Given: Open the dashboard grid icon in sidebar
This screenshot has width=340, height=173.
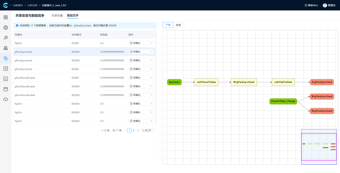Looking at the screenshot, I should 6,18.
